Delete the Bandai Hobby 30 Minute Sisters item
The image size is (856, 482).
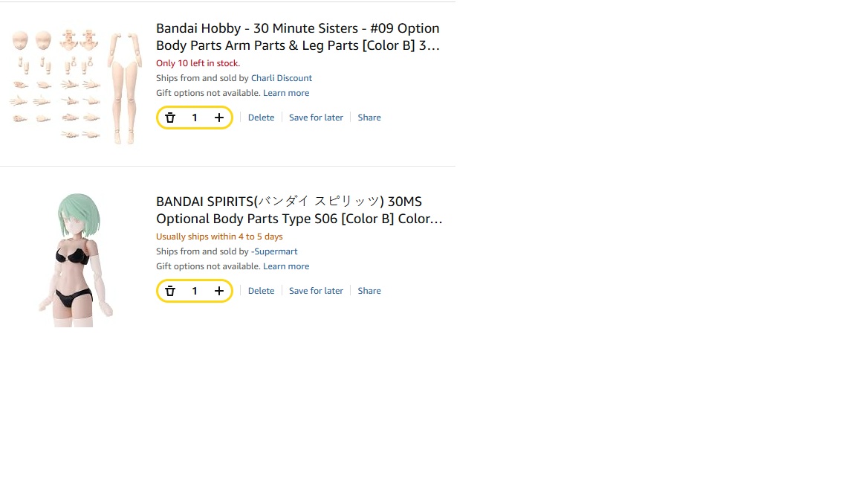[261, 118]
